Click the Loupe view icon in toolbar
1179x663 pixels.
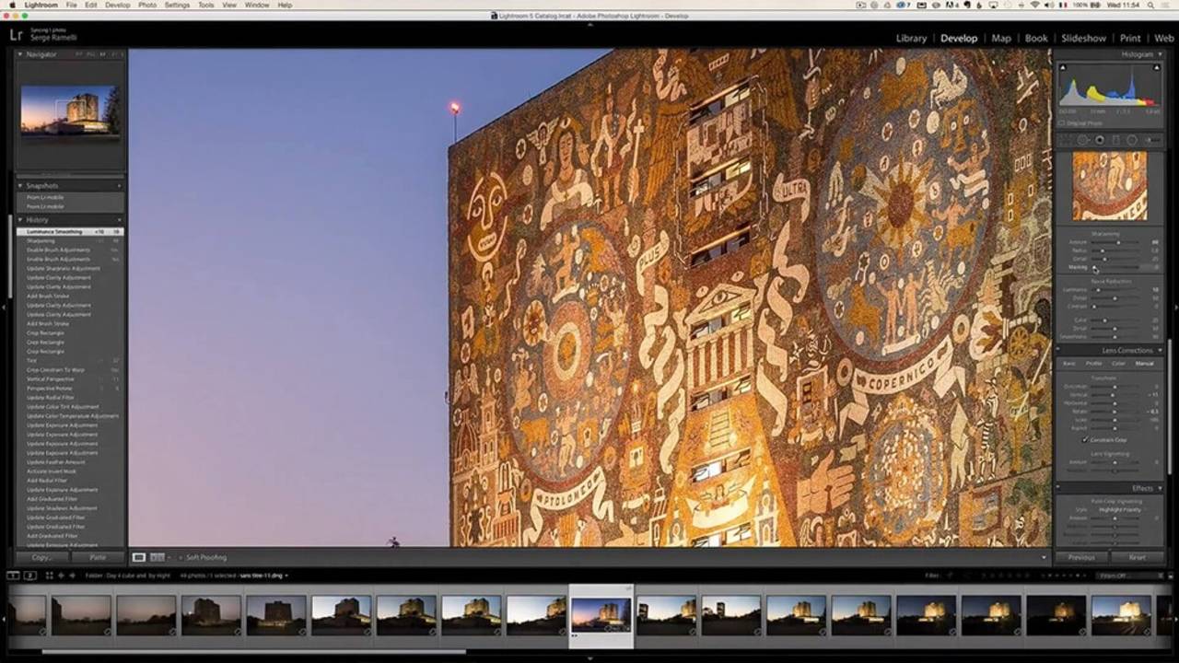point(139,557)
